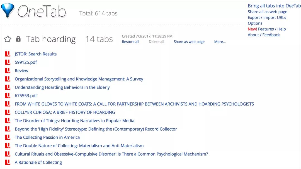
Task: Expand the More... options menu
Action: click(x=220, y=42)
